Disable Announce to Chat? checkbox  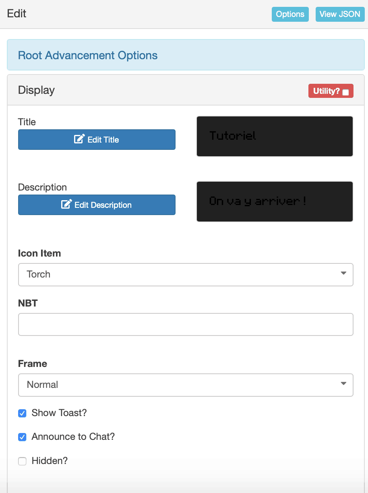pyautogui.click(x=23, y=437)
